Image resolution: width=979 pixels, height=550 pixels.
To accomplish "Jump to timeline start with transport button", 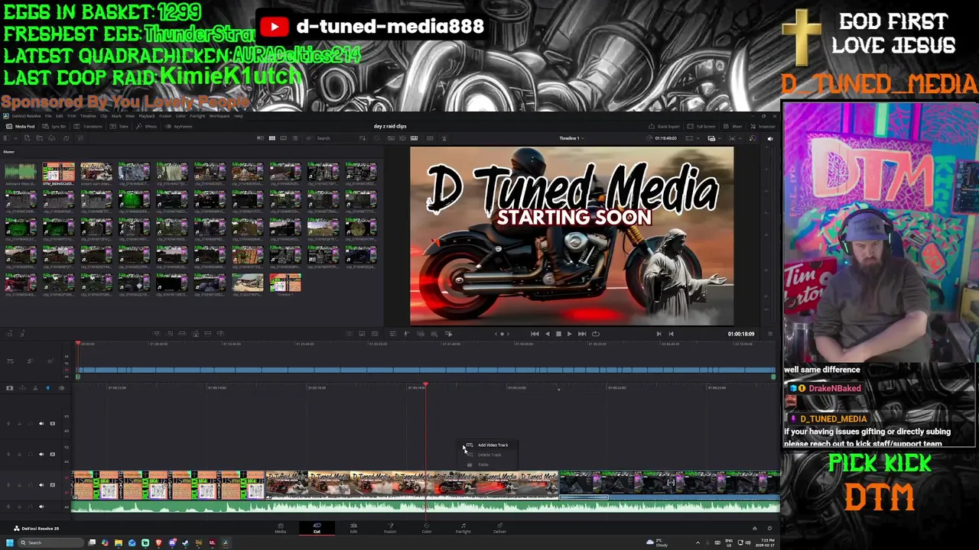I will 535,334.
